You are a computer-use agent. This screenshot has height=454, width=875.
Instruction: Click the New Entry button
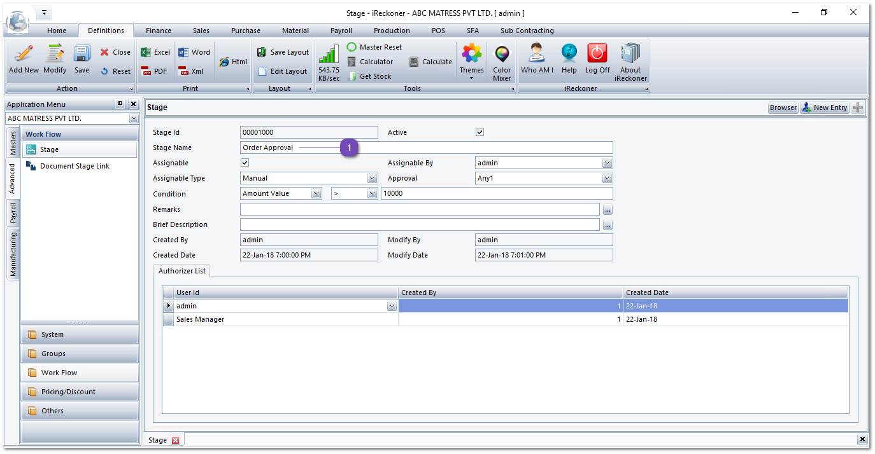click(x=825, y=107)
